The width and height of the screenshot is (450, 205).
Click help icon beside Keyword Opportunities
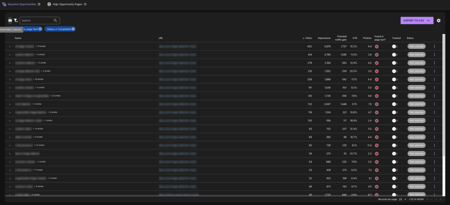39,4
